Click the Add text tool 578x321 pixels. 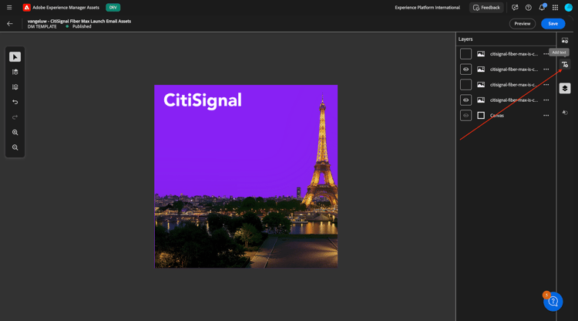point(565,65)
